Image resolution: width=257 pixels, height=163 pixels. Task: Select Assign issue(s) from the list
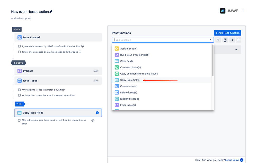click(162, 49)
